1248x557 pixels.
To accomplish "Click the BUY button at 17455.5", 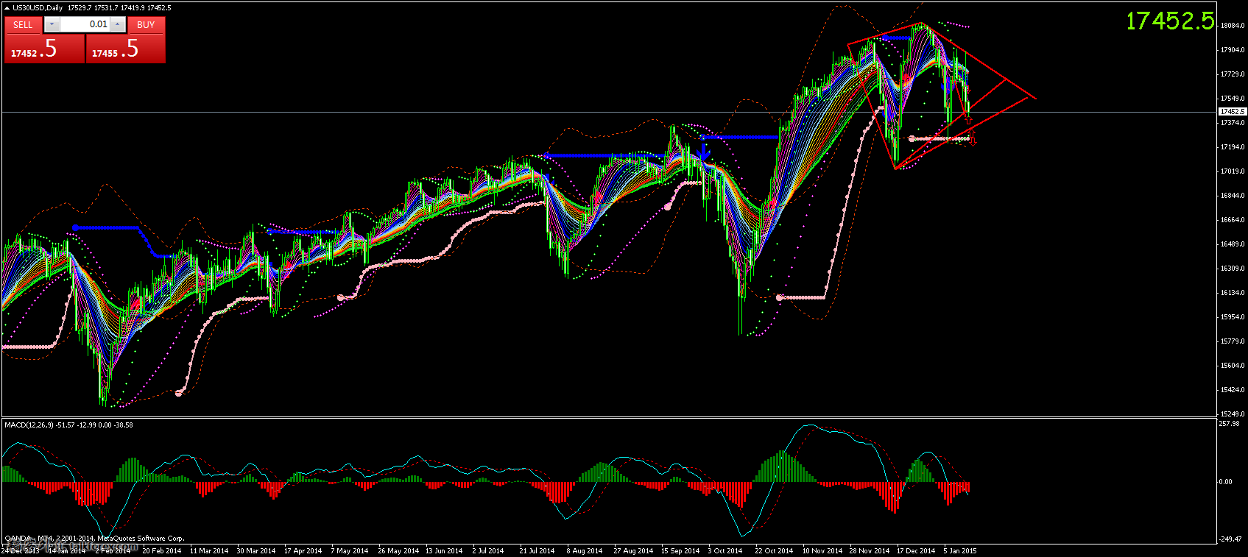I will [125, 49].
